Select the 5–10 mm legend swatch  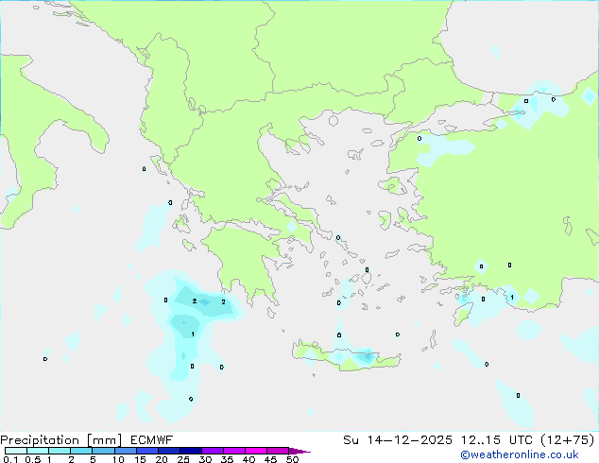[x=103, y=451]
